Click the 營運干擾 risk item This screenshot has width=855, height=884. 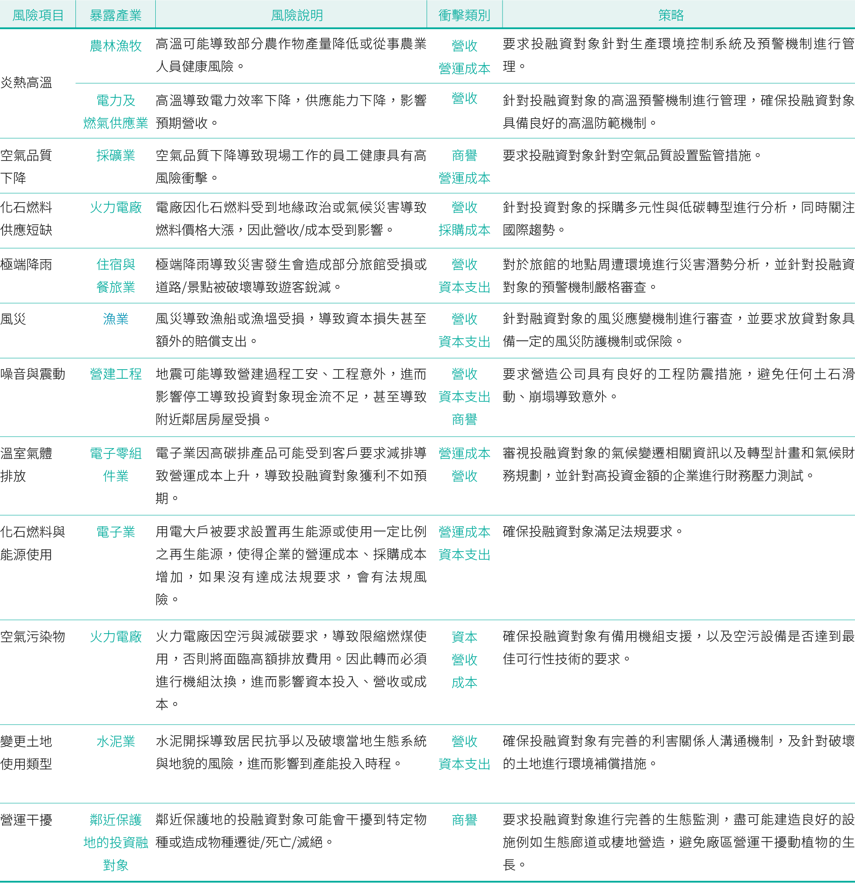pyautogui.click(x=26, y=819)
